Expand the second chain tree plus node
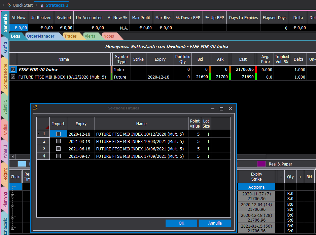The image size is (316, 235). click(13, 206)
